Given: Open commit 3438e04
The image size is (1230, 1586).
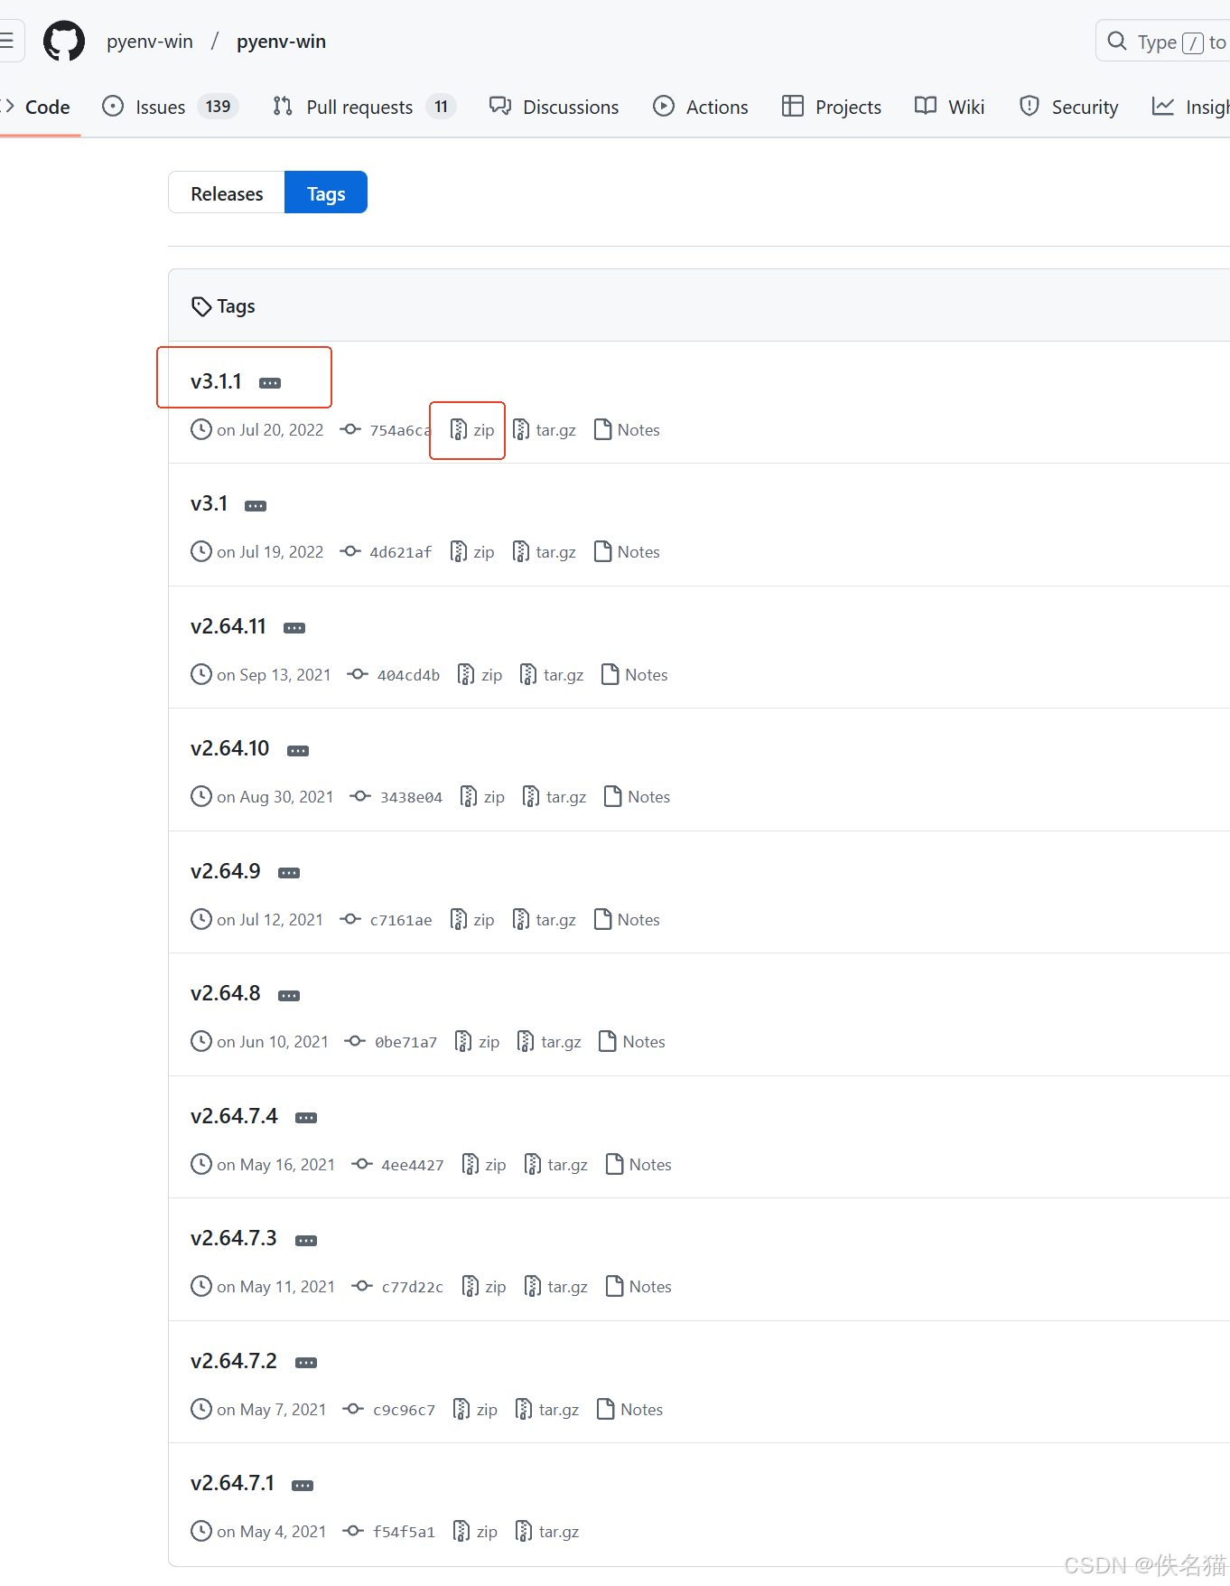Looking at the screenshot, I should click(396, 797).
